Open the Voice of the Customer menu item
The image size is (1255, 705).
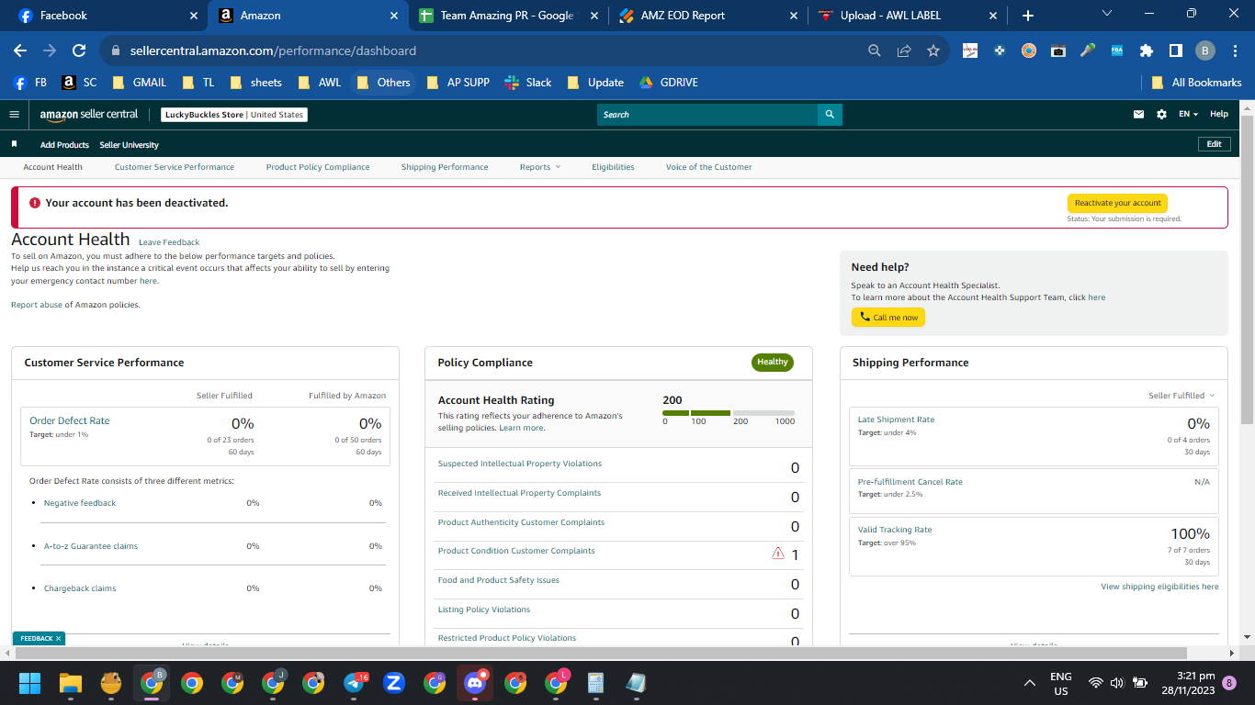(x=708, y=167)
